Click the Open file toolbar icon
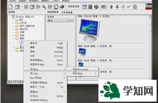Image resolution: width=158 pixels, height=103 pixels. pos(17,7)
